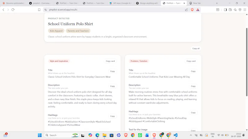Screen dimensions: 248x139
Task: Copy Title in Problem / Solution card
Action: [x=193, y=71]
